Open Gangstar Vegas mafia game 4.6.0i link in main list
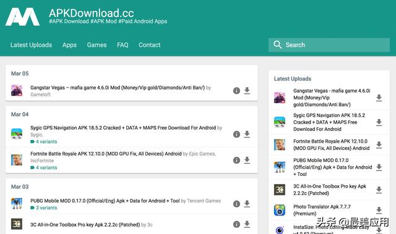The width and height of the screenshot is (396, 234). point(118,88)
